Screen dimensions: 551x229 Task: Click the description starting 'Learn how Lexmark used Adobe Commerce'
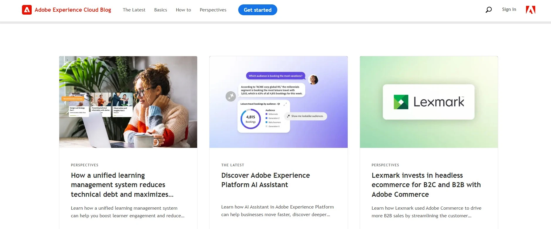(426, 212)
